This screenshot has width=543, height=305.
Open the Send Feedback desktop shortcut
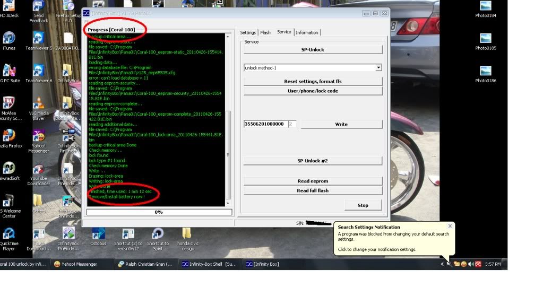pos(38,12)
